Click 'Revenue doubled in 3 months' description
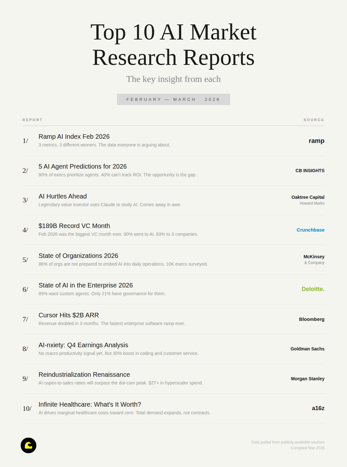 112,323
